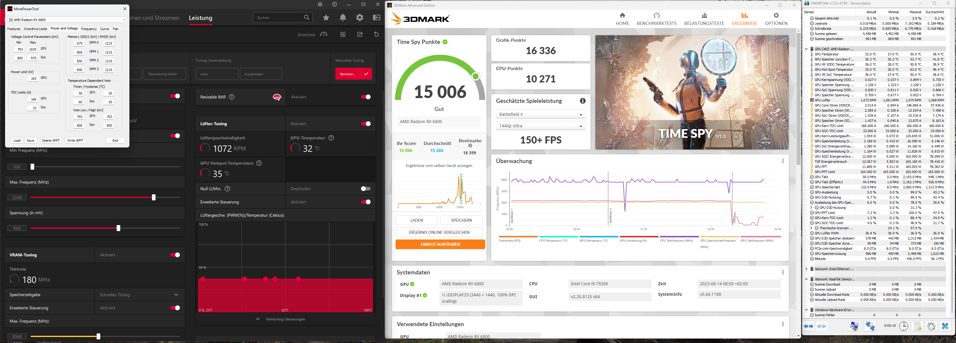
Task: Disable VRAM-Tuning switch
Action: point(175,255)
